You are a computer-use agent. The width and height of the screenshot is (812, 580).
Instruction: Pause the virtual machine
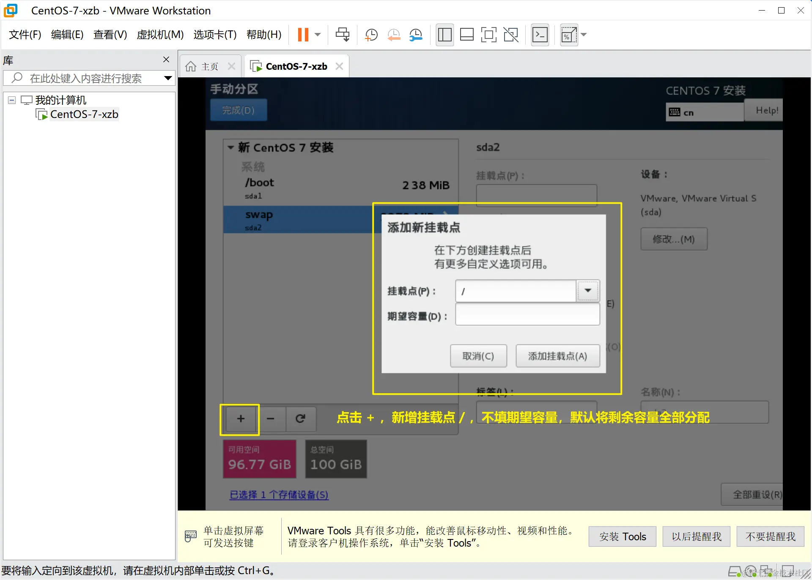[303, 35]
